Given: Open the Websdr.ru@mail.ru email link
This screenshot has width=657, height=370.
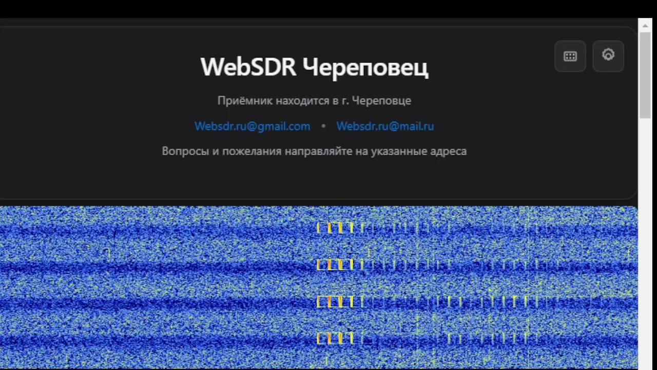Looking at the screenshot, I should [x=385, y=126].
